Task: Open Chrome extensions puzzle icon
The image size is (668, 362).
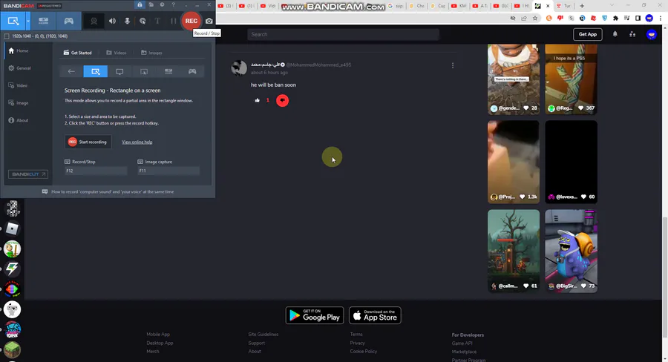Action: click(x=615, y=19)
